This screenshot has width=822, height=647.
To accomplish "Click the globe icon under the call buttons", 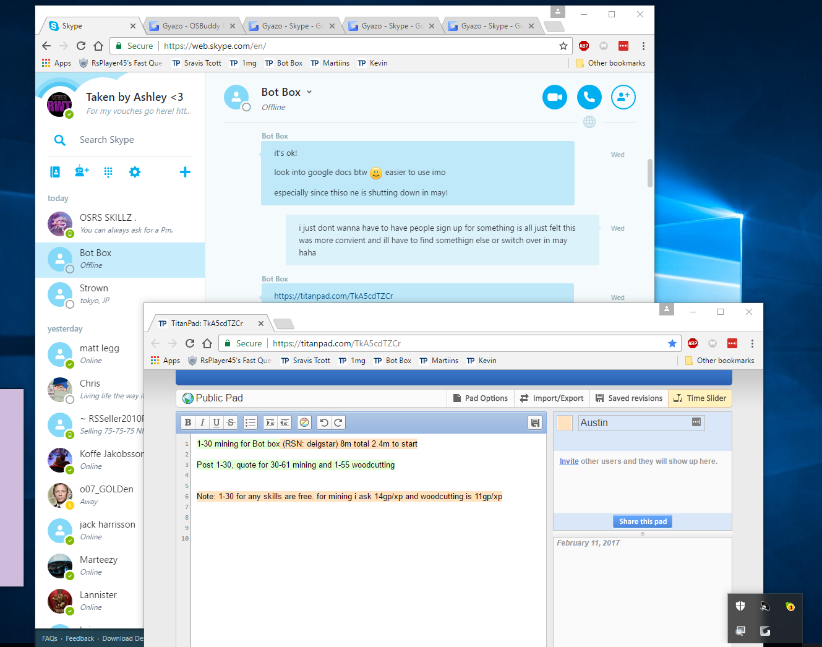I will click(589, 122).
